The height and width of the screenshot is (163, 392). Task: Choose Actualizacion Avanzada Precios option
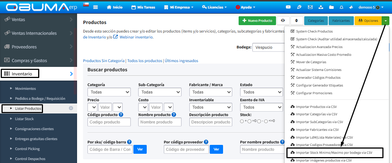point(319,47)
